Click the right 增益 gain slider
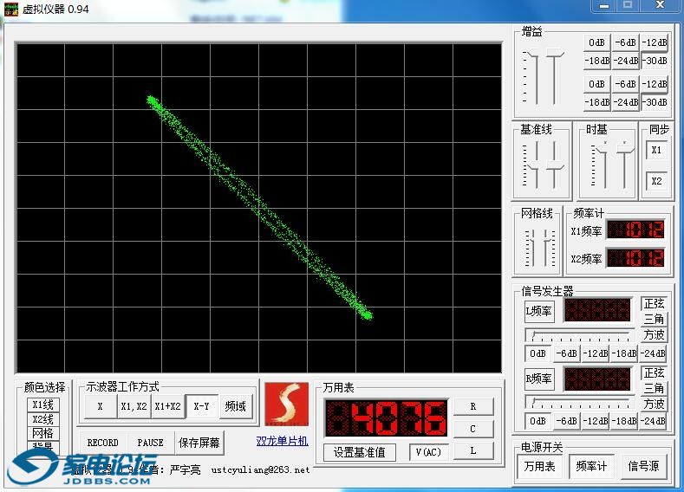This screenshot has height=492, width=684. 555,77
